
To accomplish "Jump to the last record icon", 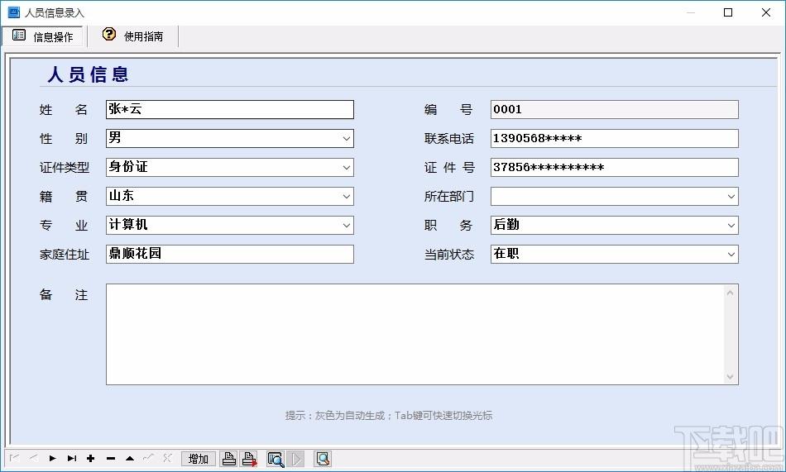I will point(72,459).
